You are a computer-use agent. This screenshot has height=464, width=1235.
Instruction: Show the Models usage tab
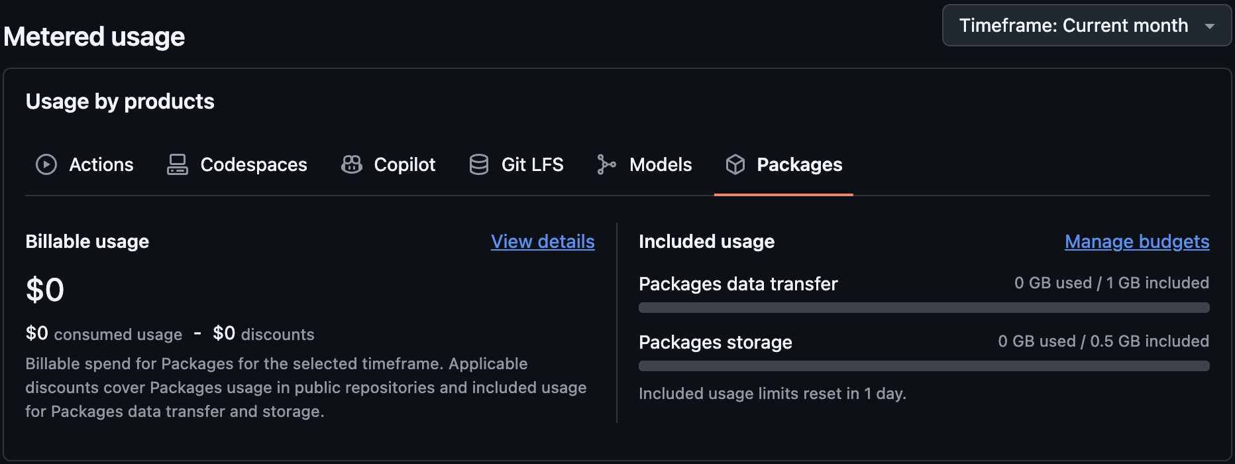661,164
